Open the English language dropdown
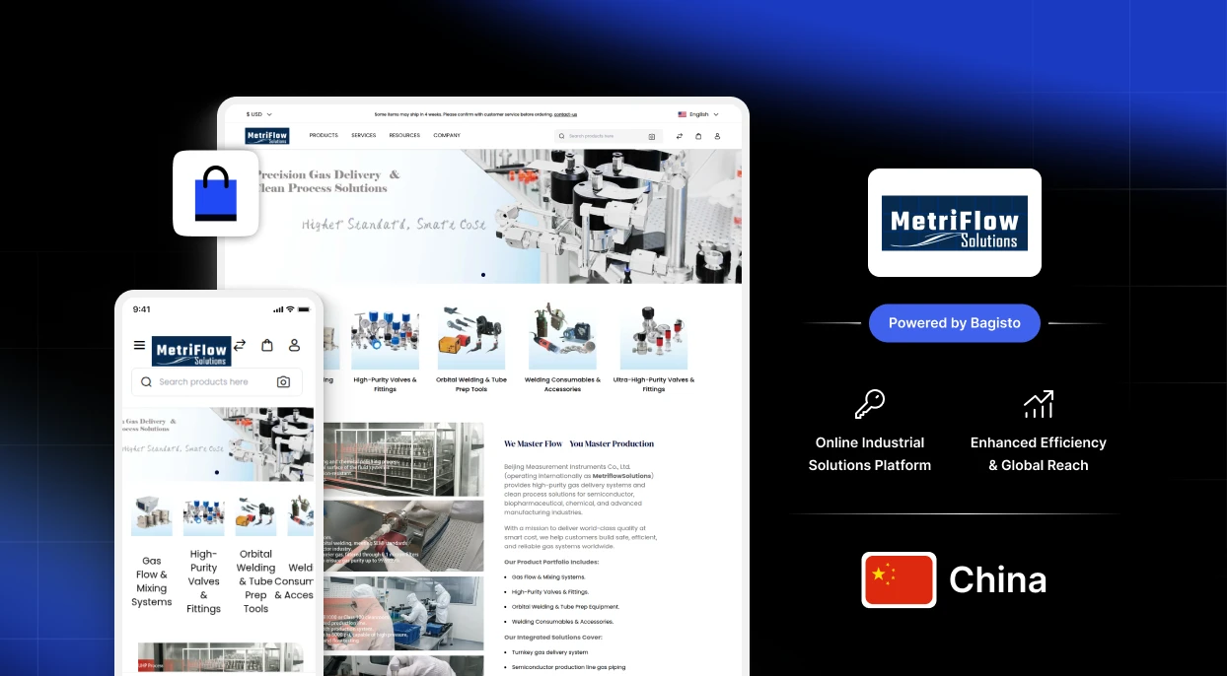 point(704,114)
